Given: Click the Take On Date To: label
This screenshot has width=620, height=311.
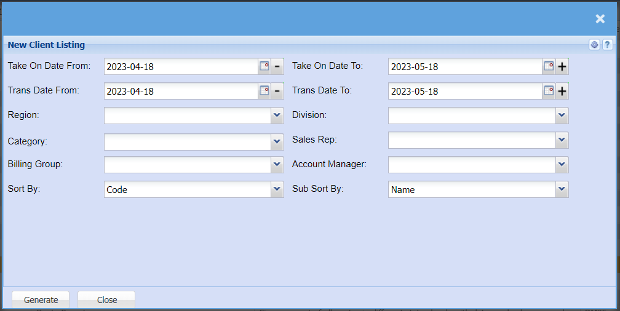Looking at the screenshot, I should click(327, 66).
